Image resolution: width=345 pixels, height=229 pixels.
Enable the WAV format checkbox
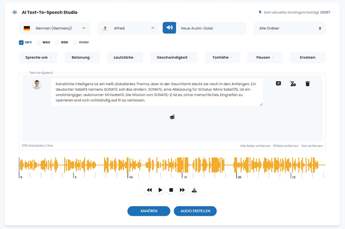(39, 42)
